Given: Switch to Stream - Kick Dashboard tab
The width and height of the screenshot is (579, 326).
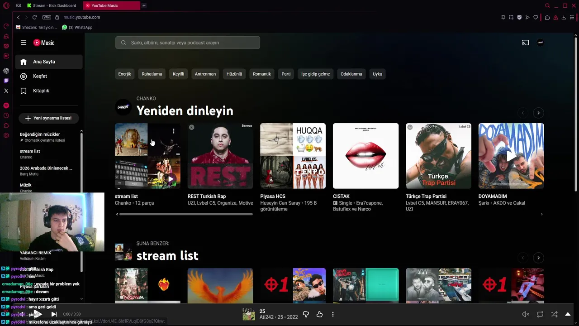Looking at the screenshot, I should pyautogui.click(x=53, y=5).
